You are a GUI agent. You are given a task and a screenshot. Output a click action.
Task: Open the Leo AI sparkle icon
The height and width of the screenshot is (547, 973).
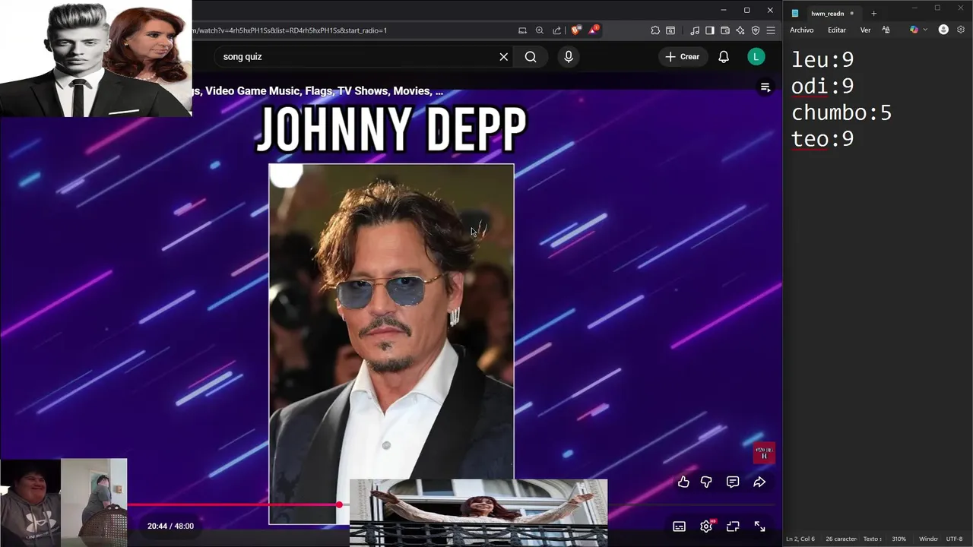[740, 30]
